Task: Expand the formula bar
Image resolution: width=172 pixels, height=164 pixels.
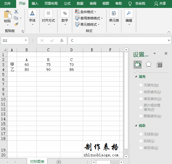Action: coord(169,41)
